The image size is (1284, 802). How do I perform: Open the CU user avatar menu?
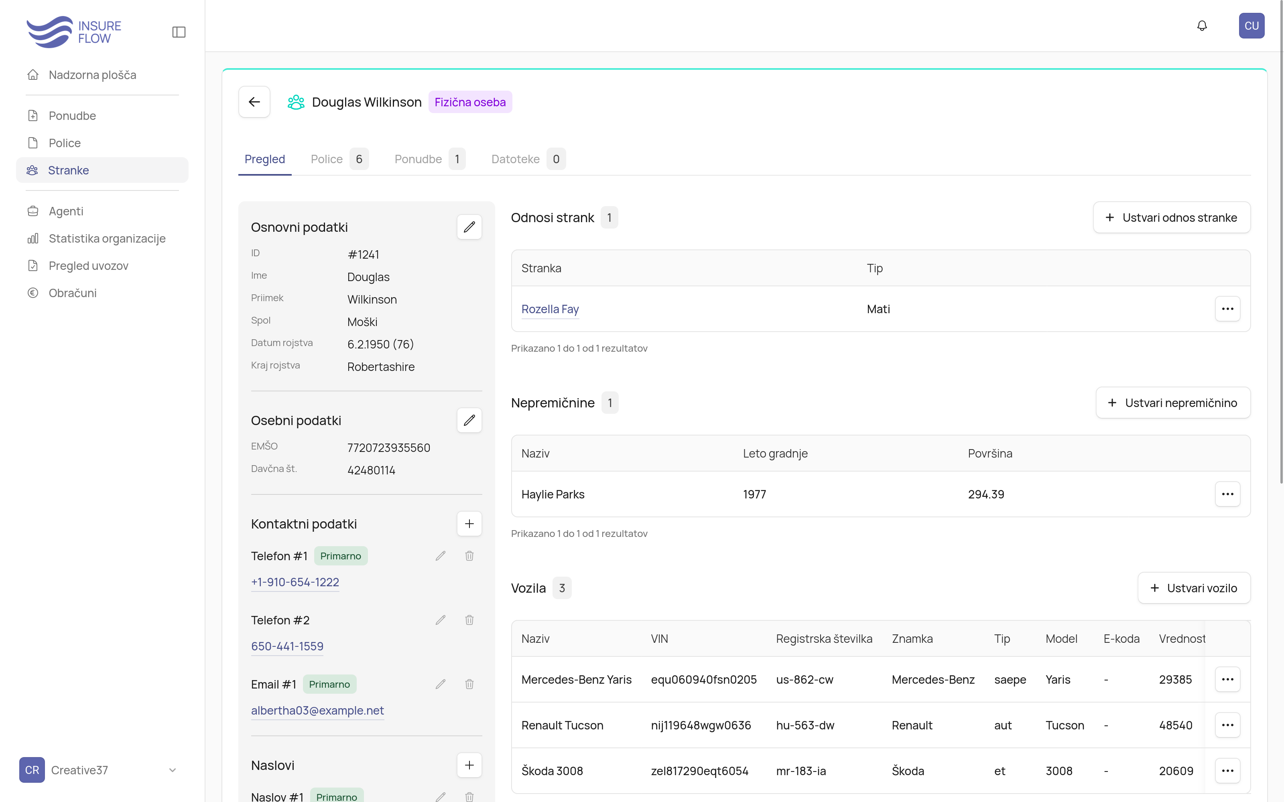[x=1251, y=26]
